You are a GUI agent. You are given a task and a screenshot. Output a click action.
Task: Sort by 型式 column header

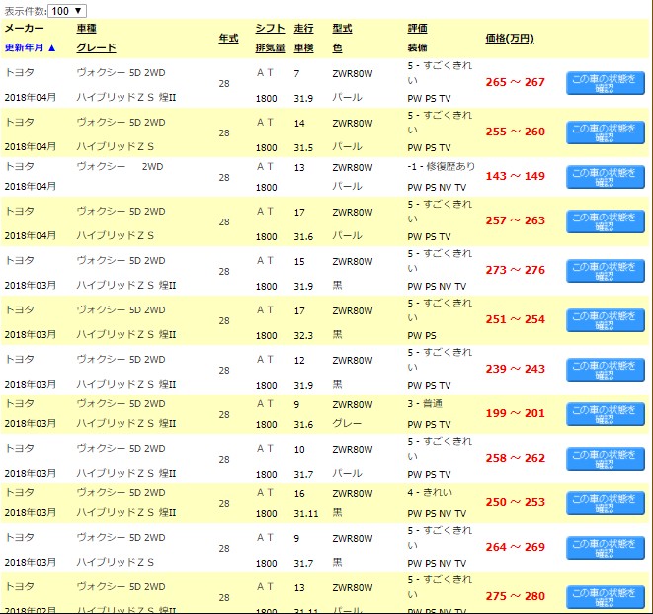[x=342, y=29]
